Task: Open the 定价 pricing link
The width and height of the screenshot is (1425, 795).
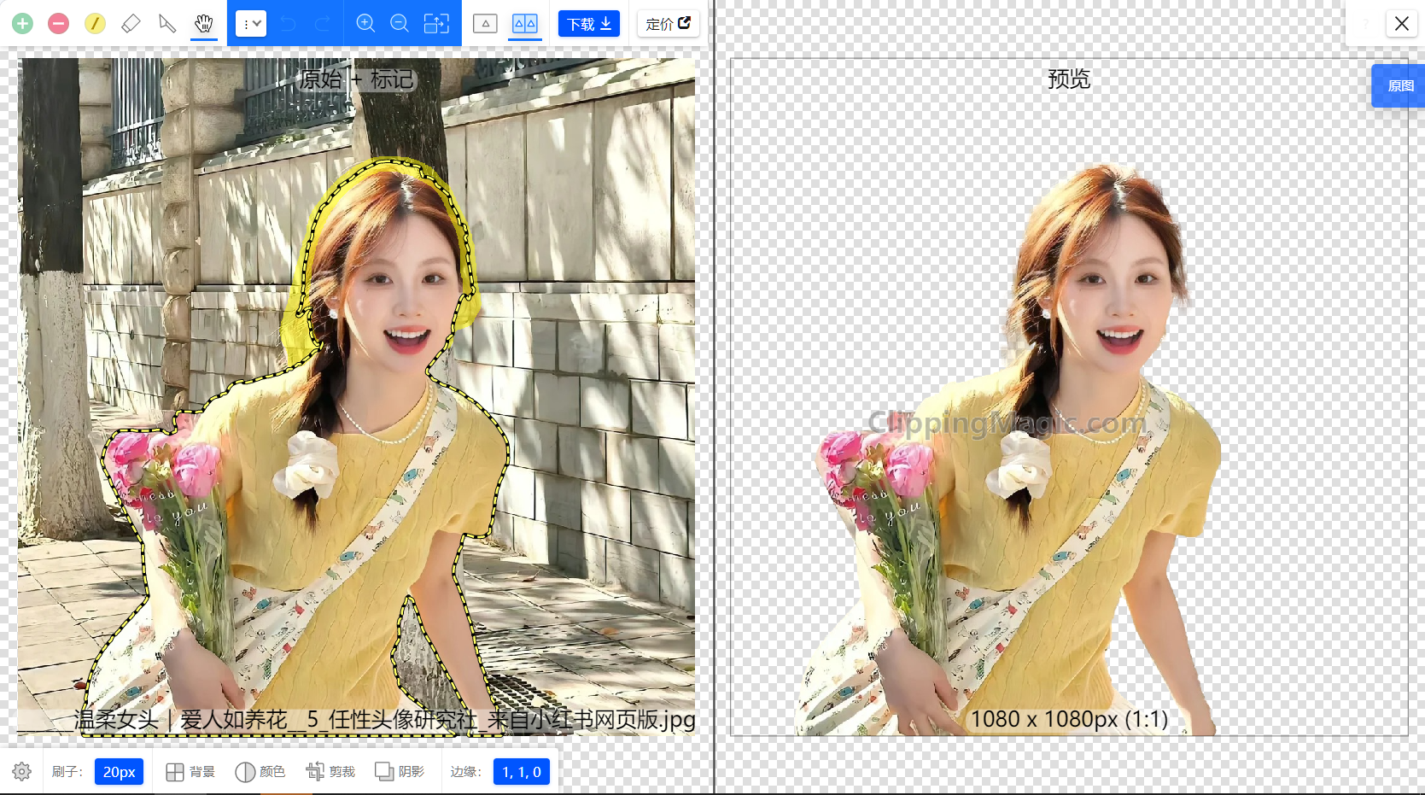Action: [669, 24]
